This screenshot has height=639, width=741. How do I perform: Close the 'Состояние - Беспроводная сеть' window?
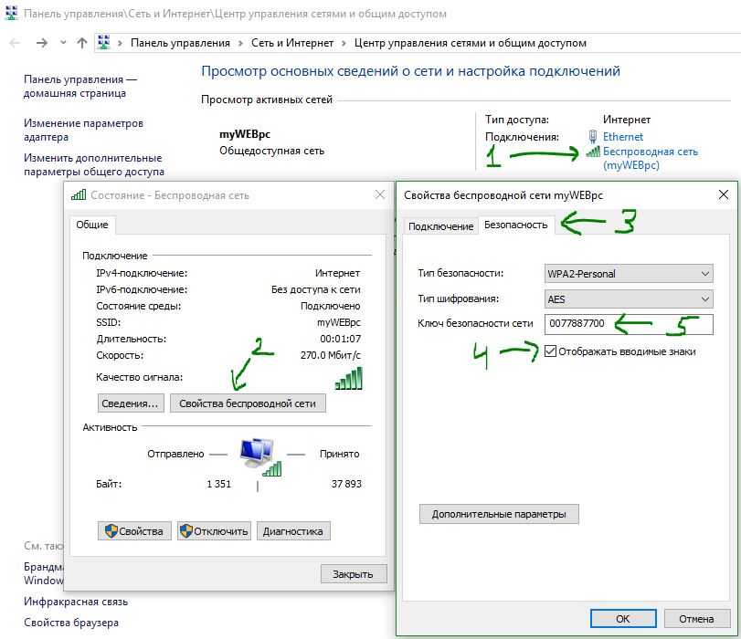380,194
